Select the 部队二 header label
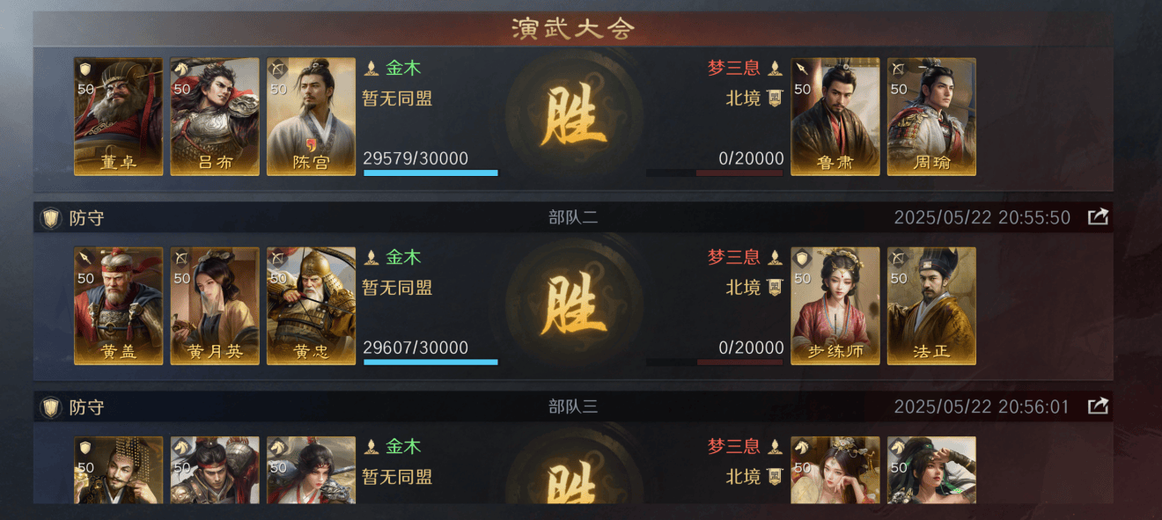 pyautogui.click(x=573, y=217)
